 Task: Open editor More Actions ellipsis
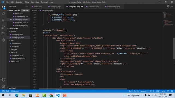[172, 7]
